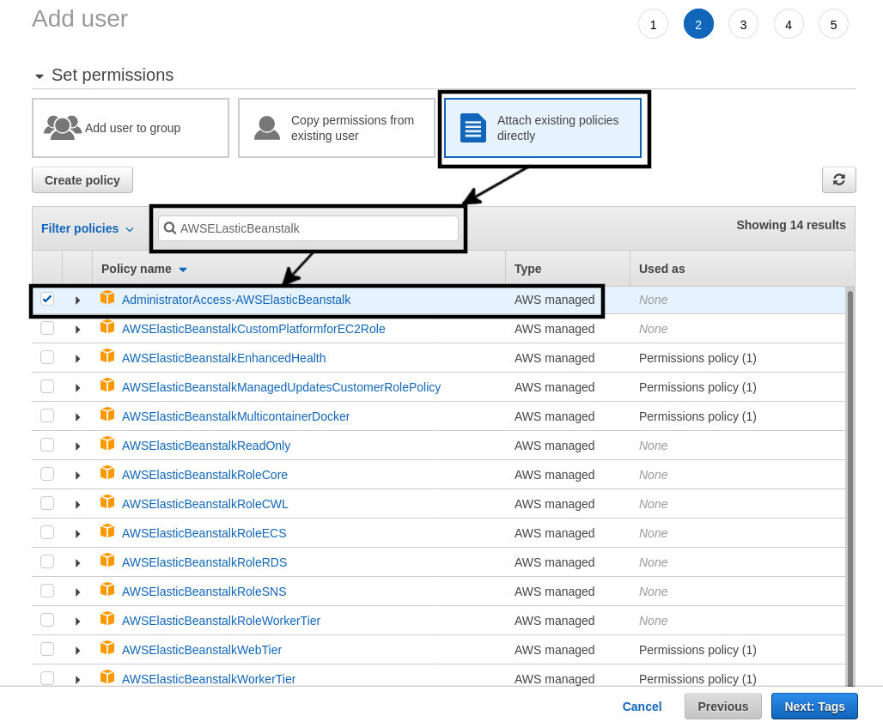Click the Next: Tags button
Image resolution: width=883 pixels, height=722 pixels.
[x=814, y=706]
